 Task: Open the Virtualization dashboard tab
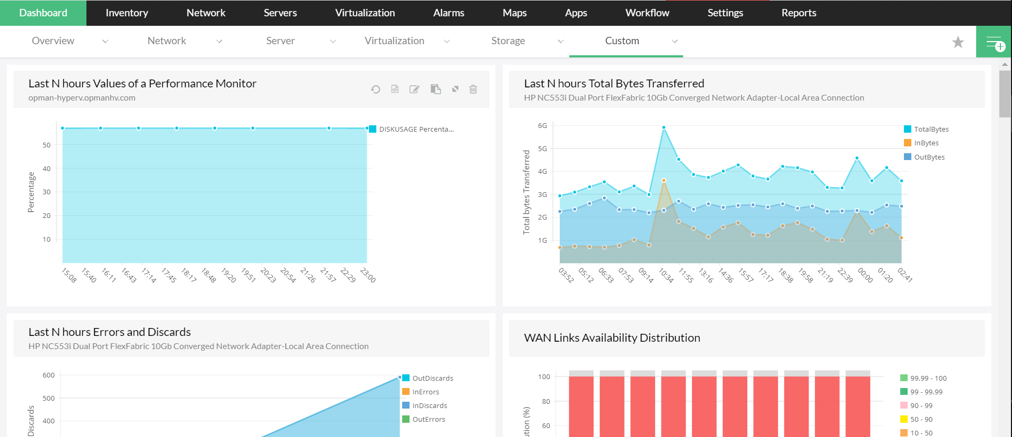point(394,41)
